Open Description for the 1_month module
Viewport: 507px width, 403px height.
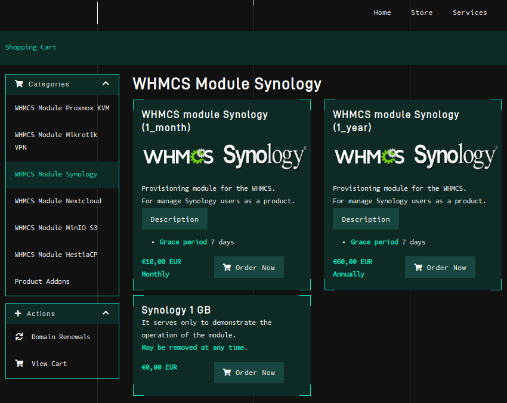click(175, 219)
